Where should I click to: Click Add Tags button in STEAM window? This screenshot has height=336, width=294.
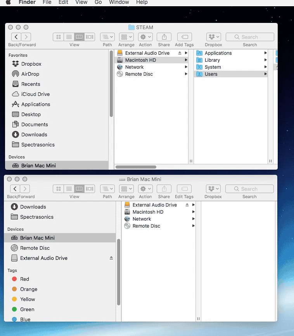[x=185, y=37]
